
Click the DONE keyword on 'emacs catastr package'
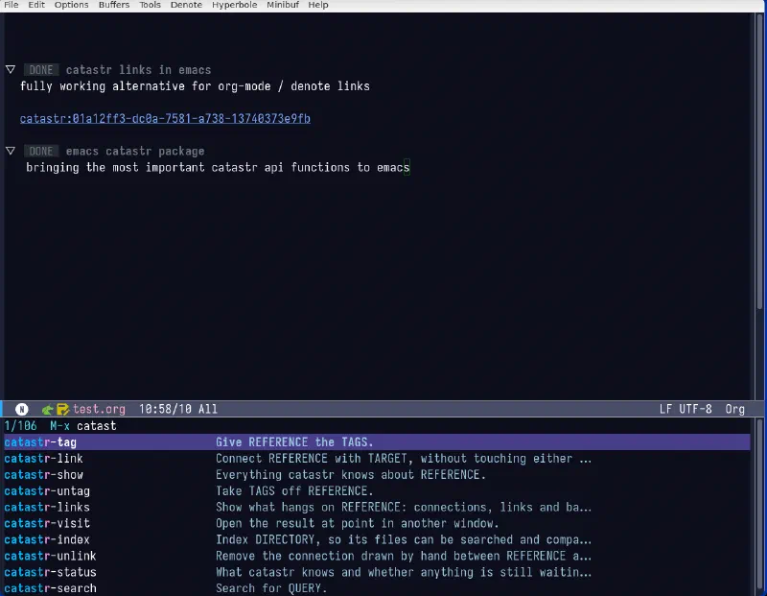[x=41, y=152]
